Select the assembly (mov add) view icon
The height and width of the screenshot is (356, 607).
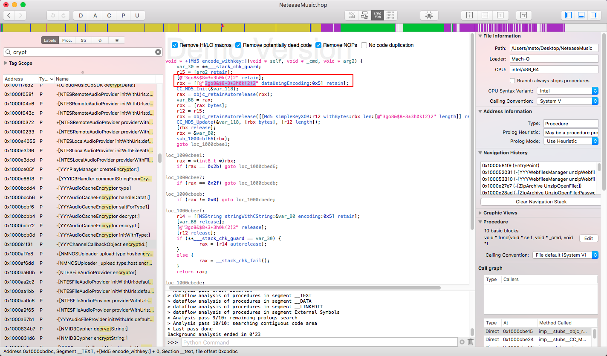351,15
